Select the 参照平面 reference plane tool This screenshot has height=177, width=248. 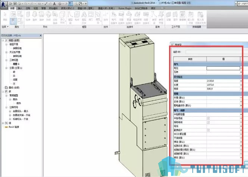click(x=161, y=18)
